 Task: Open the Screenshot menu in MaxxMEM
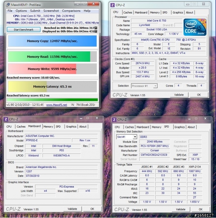(51, 11)
